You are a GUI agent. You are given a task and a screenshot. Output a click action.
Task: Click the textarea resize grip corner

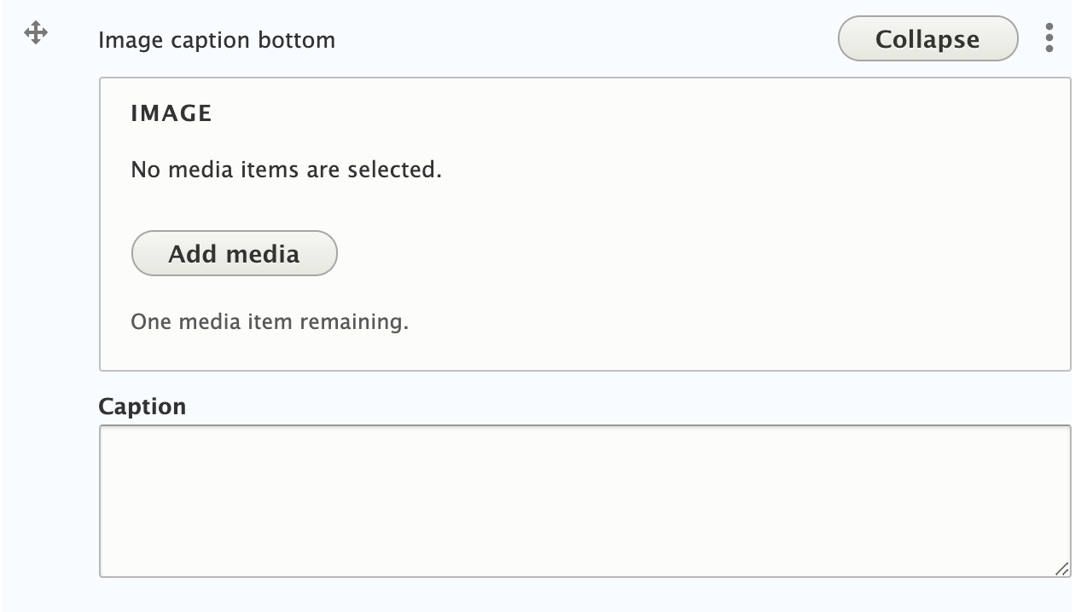[x=1061, y=569]
